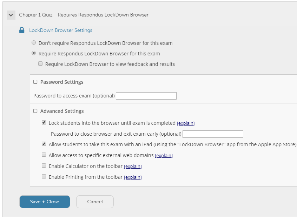The width and height of the screenshot is (297, 217).
Task: Collapse the Chapter 1 Quiz chevron
Action: click(11, 15)
